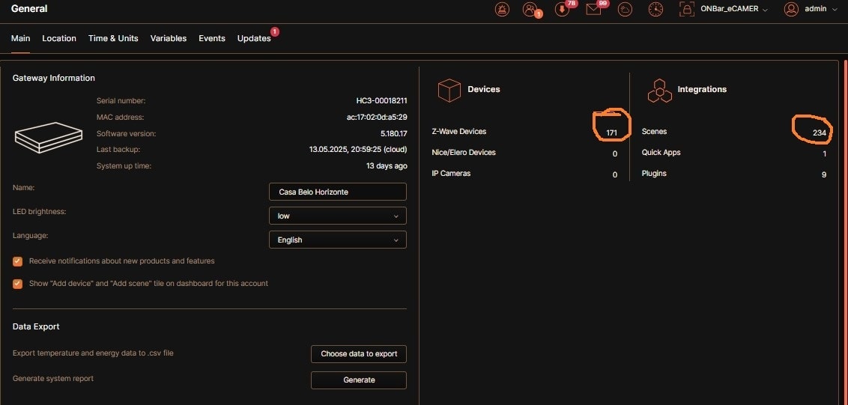Screen dimensions: 848x405
Task: Toggle Show "Add device" and "Add scene" tile checkbox
Action: [18, 284]
